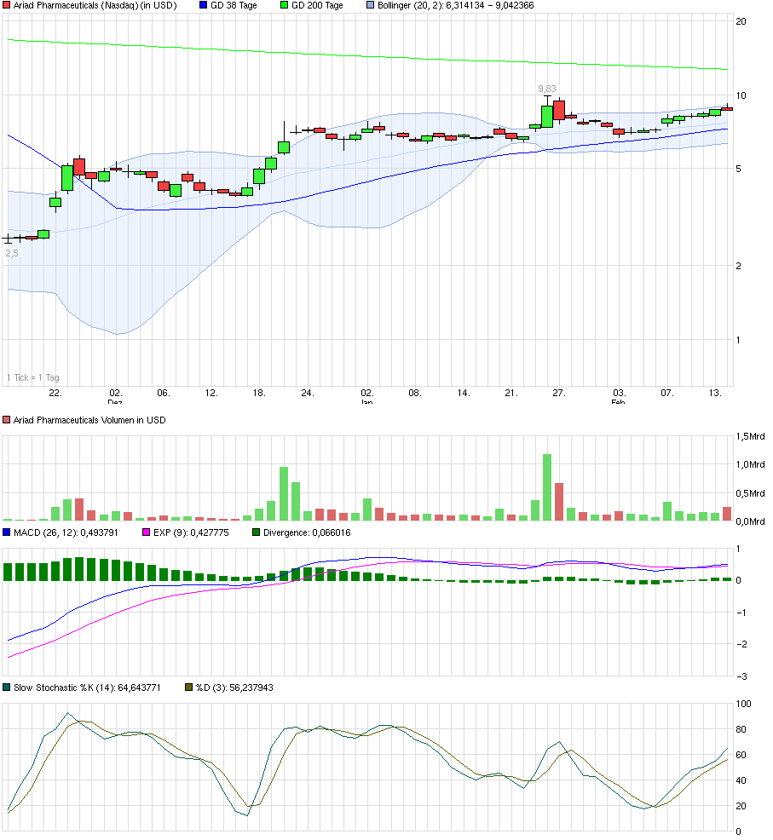Viewport: 773px width, 840px height.
Task: Click the red Ariad Pharmaceuticals legend swatch
Action: point(6,6)
